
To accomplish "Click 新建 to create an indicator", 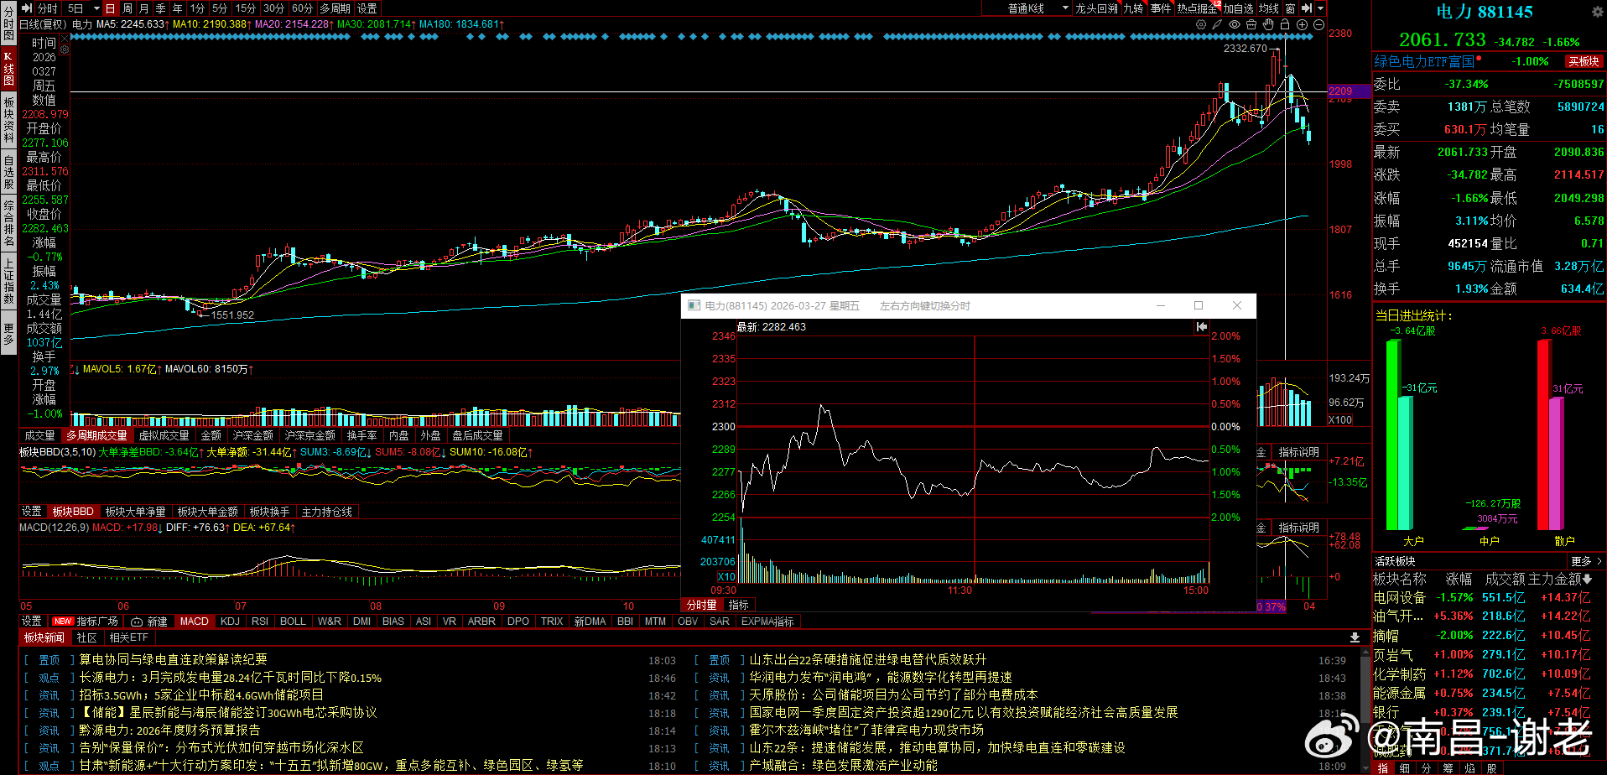I will click(x=150, y=622).
